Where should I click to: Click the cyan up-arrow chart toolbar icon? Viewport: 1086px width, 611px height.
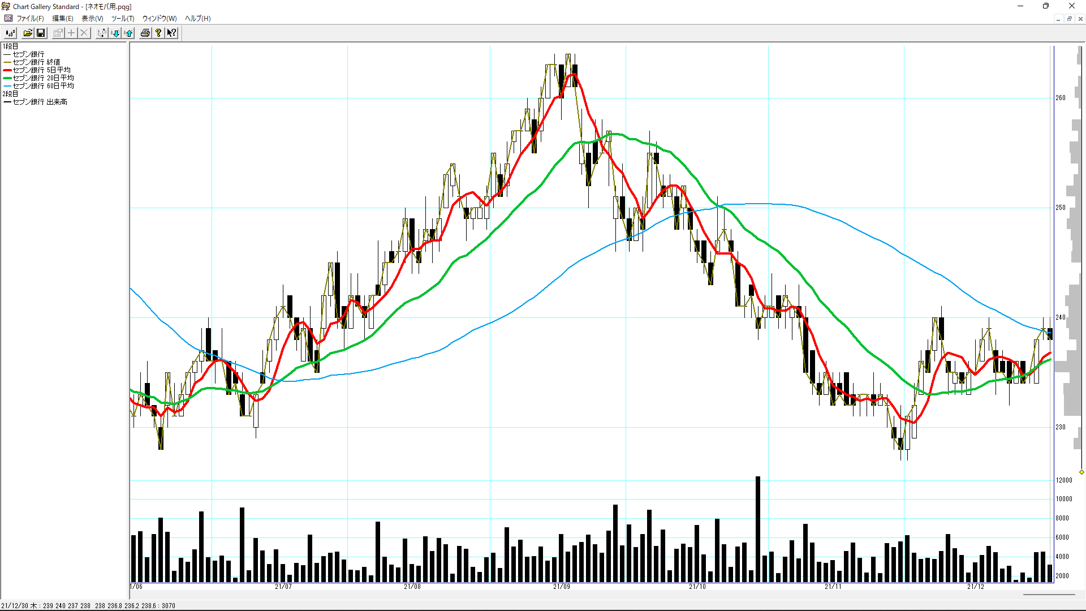point(129,33)
